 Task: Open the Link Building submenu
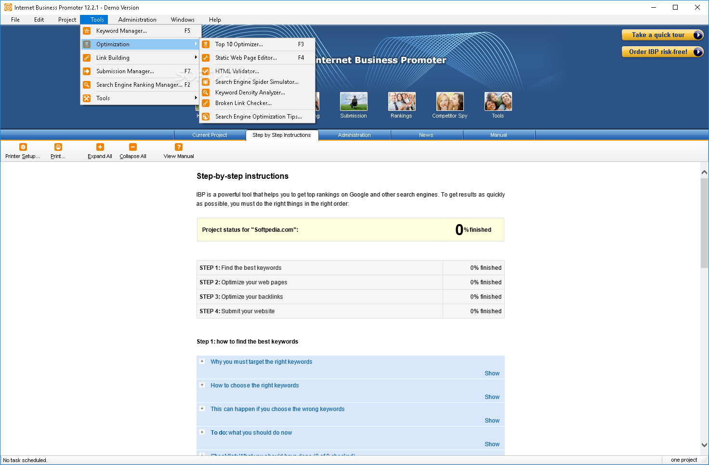coord(140,58)
